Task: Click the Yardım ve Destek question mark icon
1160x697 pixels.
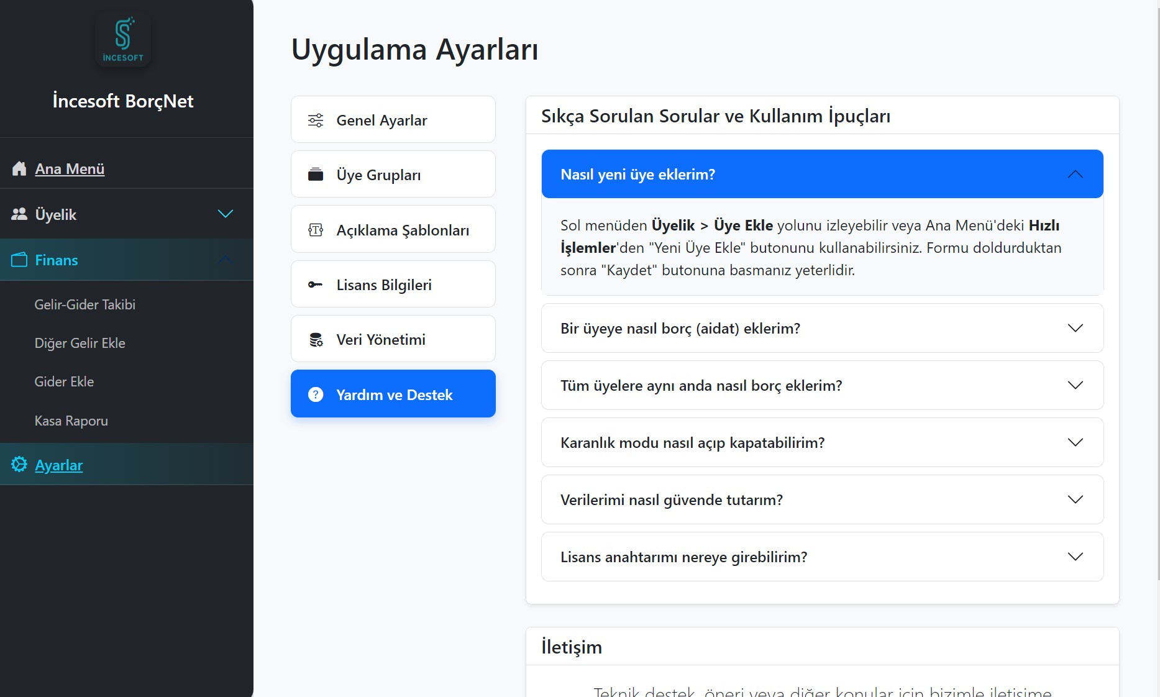Action: tap(316, 394)
